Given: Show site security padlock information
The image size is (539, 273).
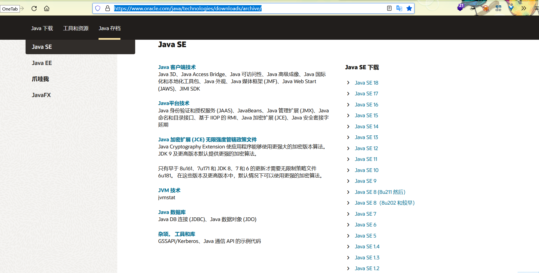Looking at the screenshot, I should [108, 9].
